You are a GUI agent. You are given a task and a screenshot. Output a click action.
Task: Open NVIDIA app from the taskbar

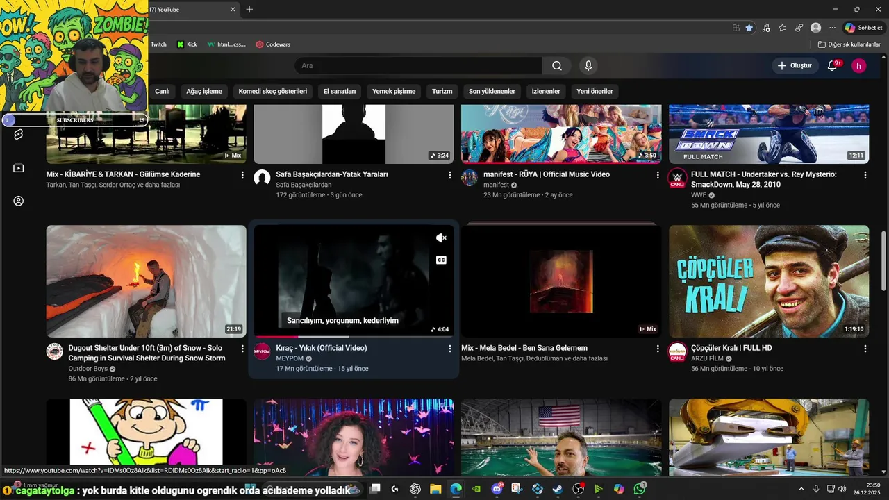(x=476, y=489)
